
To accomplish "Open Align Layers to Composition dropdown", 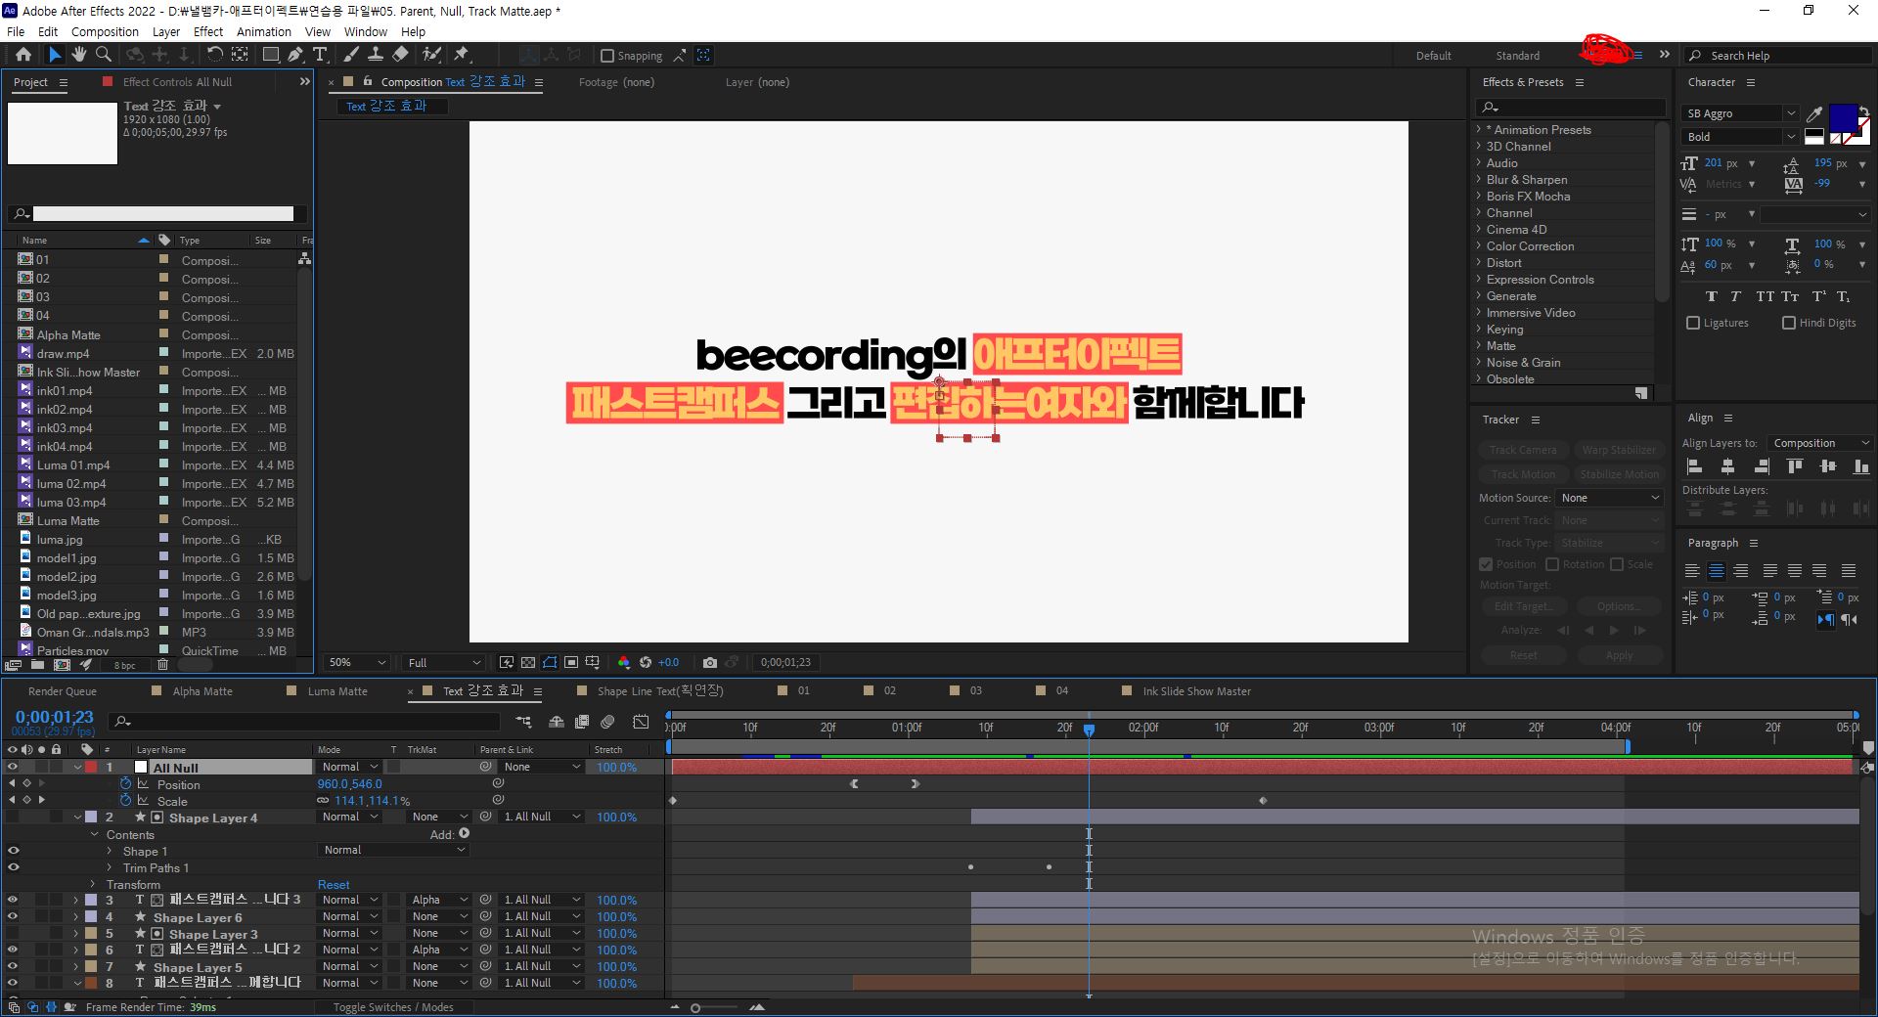I will pos(1819,443).
